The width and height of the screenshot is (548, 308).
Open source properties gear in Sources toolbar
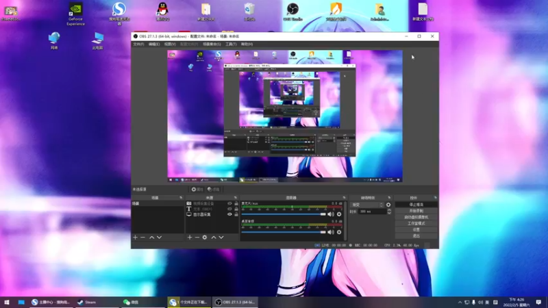point(205,238)
